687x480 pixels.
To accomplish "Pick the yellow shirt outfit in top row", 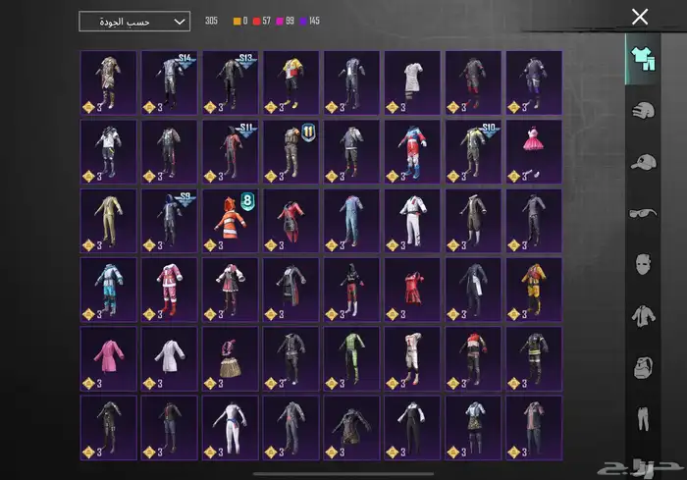I will pos(291,82).
